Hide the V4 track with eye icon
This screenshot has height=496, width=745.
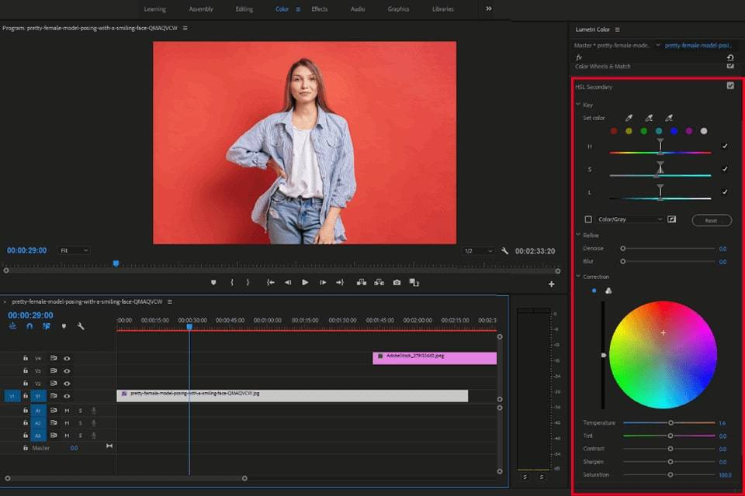tap(67, 358)
